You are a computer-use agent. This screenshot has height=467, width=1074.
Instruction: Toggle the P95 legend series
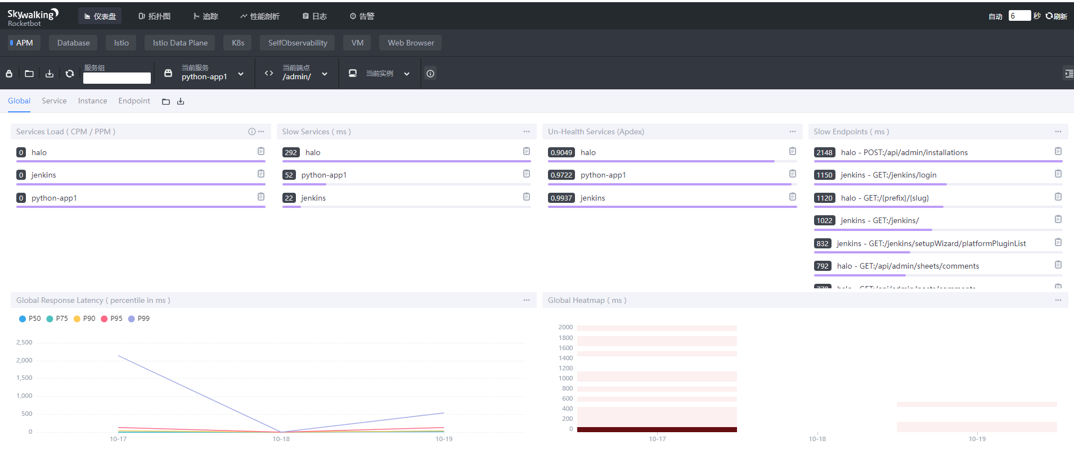coord(111,319)
